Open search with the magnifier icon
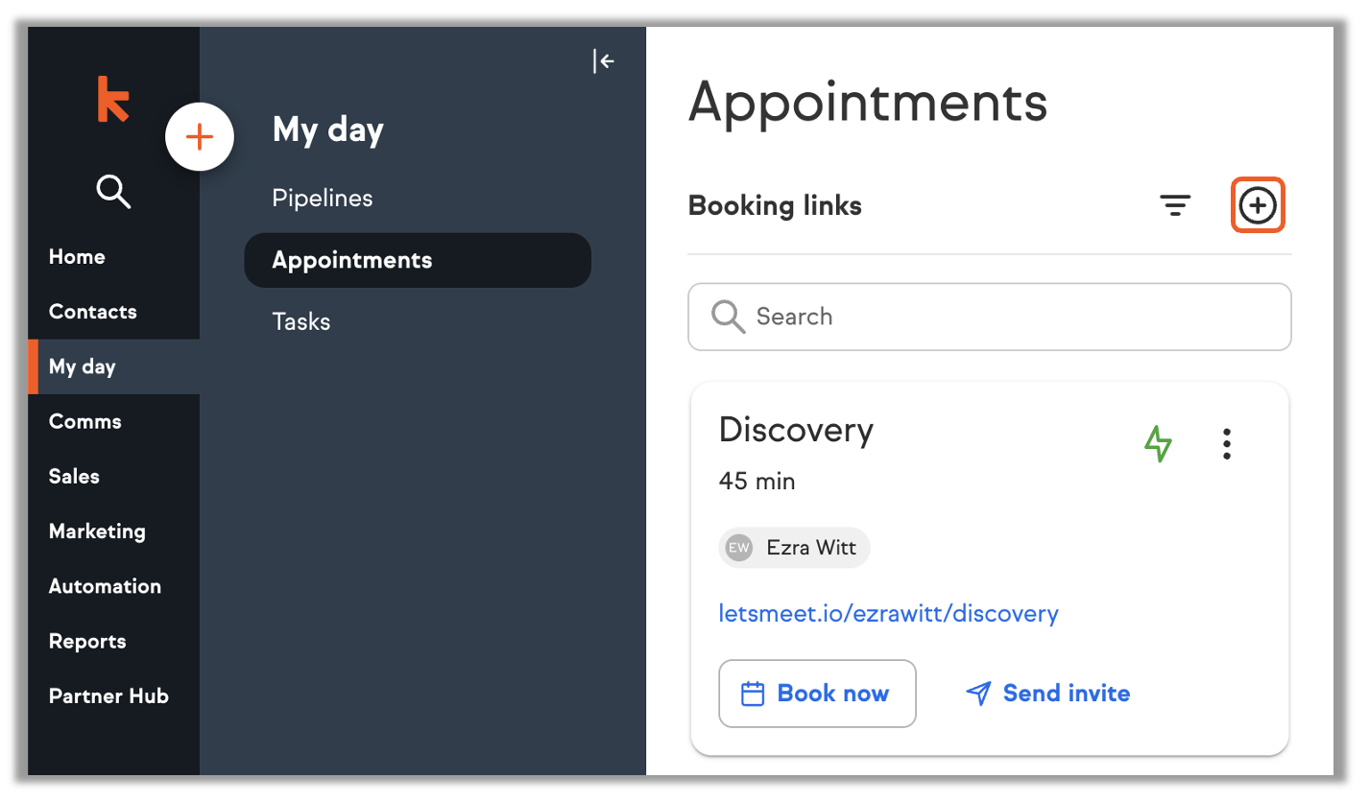 tap(113, 192)
